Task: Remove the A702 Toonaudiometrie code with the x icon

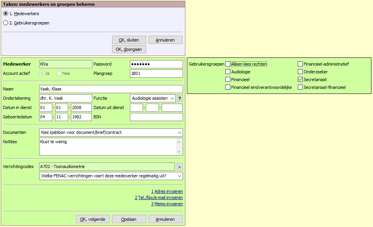Action: coord(180,167)
